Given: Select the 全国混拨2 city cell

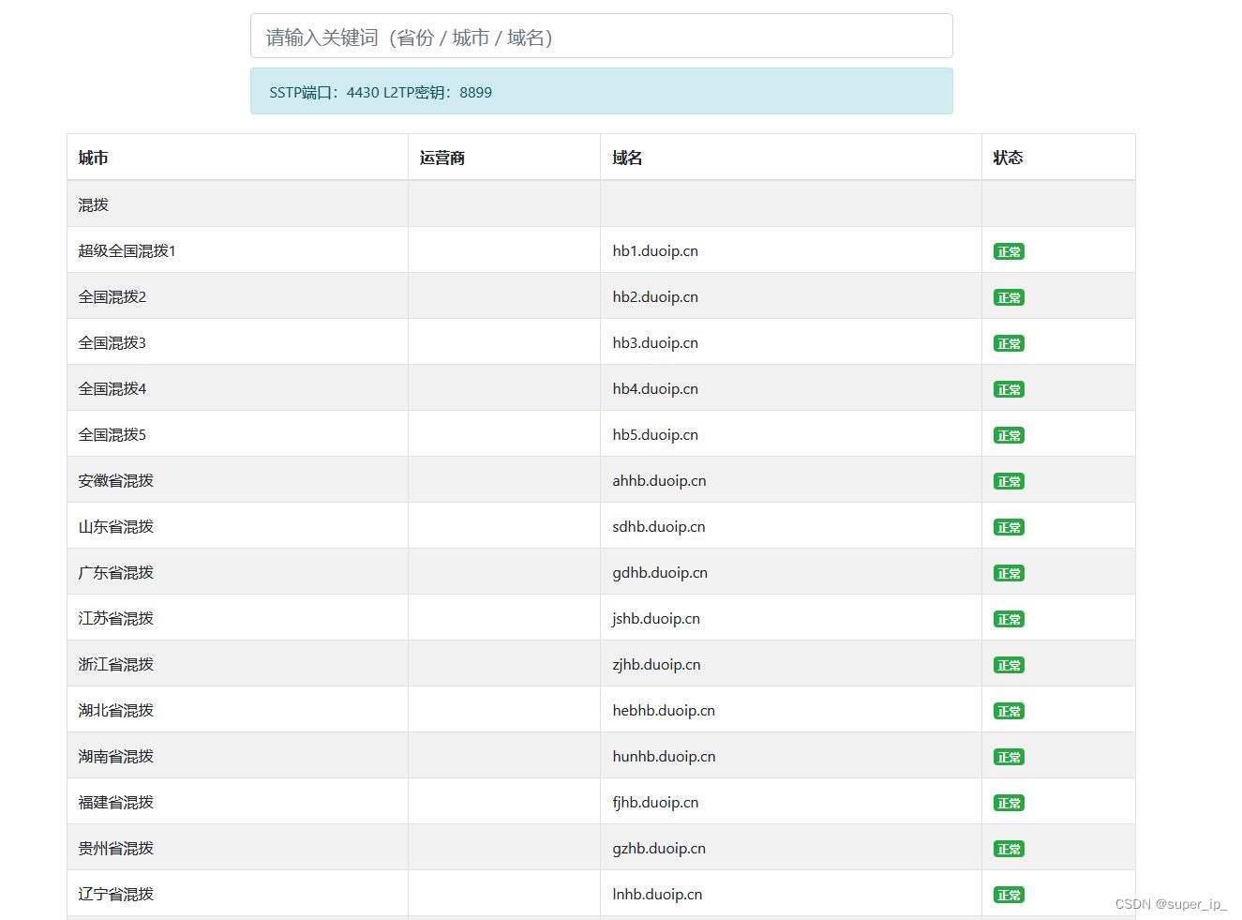Looking at the screenshot, I should 237,296.
